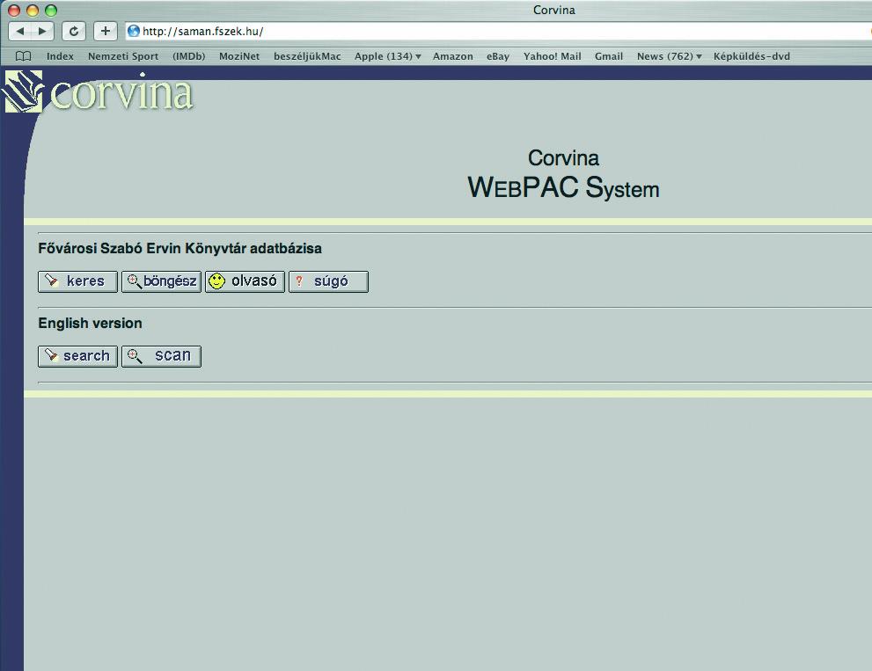The width and height of the screenshot is (872, 671).
Task: Open súgó help button
Action: [328, 281]
